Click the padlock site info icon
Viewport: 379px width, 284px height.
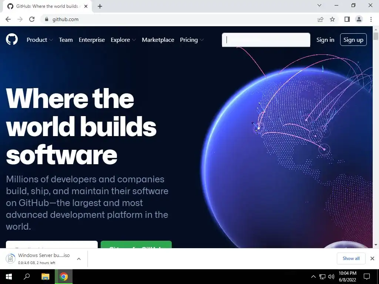[x=47, y=19]
